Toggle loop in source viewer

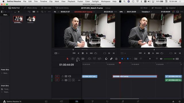[96, 53]
